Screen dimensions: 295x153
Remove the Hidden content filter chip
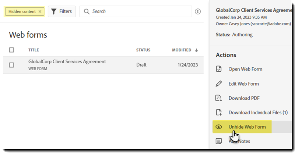coord(40,11)
